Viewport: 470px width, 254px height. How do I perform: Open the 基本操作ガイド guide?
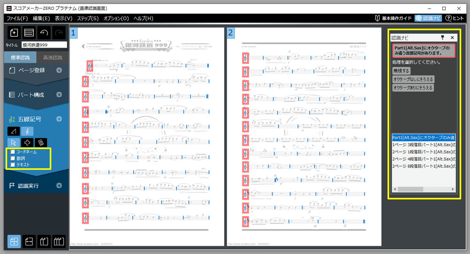(x=393, y=18)
